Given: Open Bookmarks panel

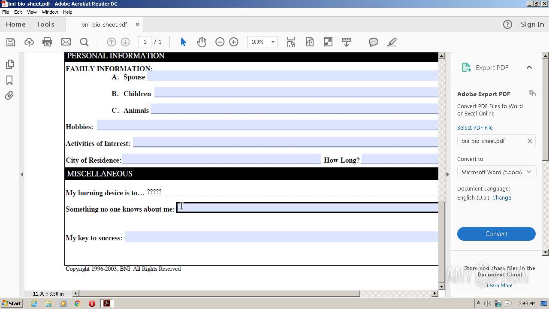Looking at the screenshot, I should point(9,80).
